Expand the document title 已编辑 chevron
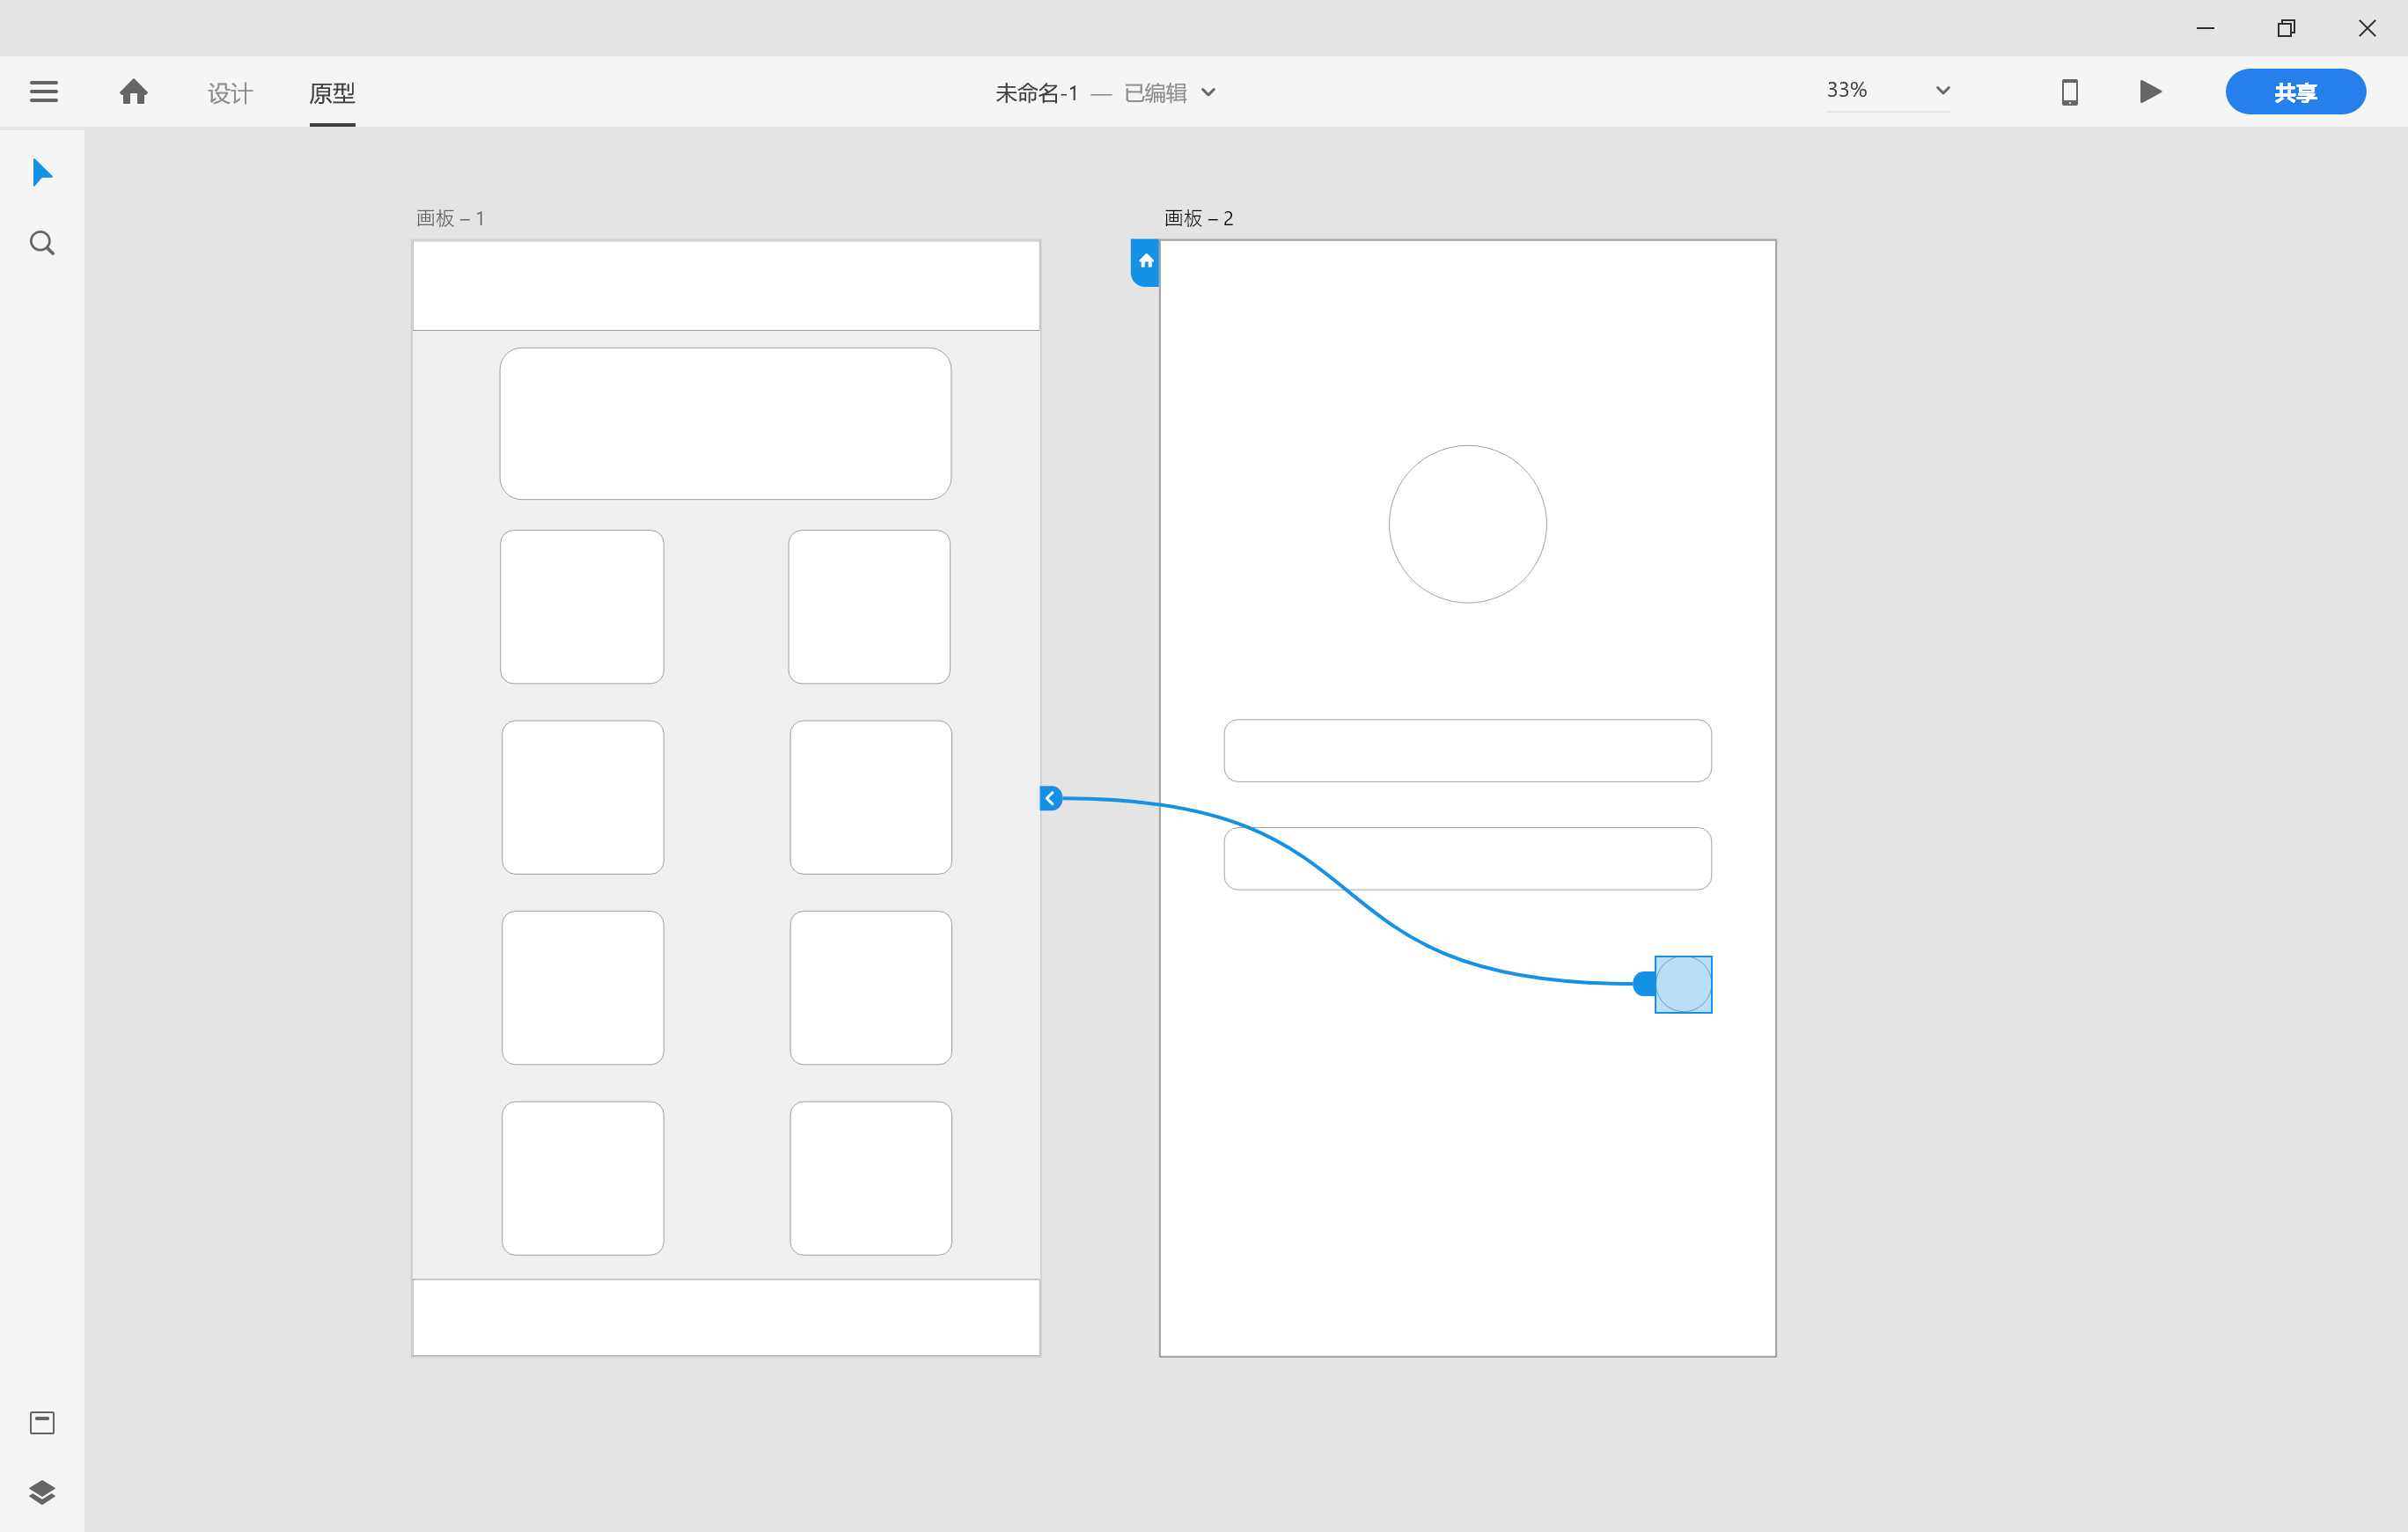The width and height of the screenshot is (2408, 1532). click(x=1208, y=92)
